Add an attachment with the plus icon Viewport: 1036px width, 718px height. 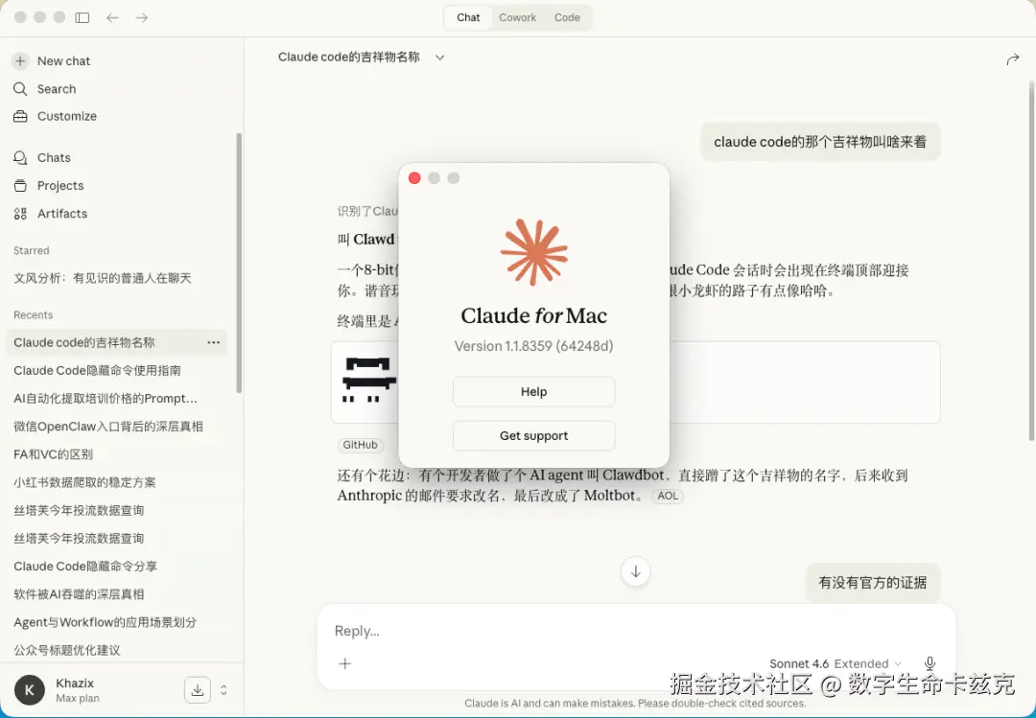345,663
